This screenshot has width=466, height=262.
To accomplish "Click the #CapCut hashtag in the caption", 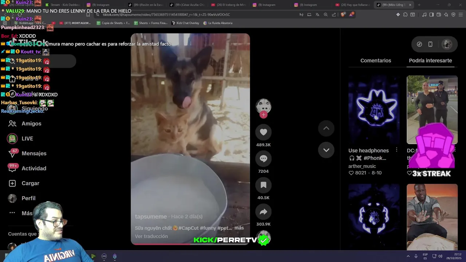I will coord(189,228).
